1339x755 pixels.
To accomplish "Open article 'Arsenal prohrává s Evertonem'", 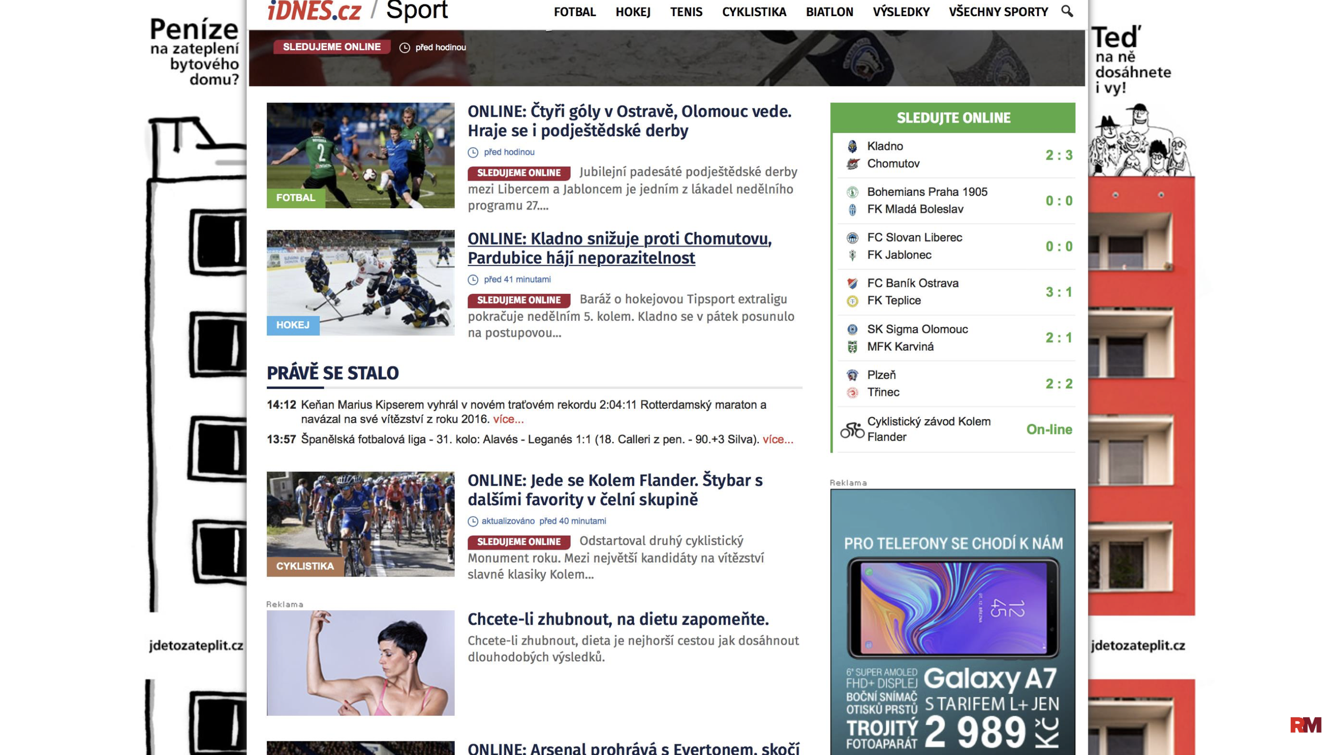I will coord(634,748).
